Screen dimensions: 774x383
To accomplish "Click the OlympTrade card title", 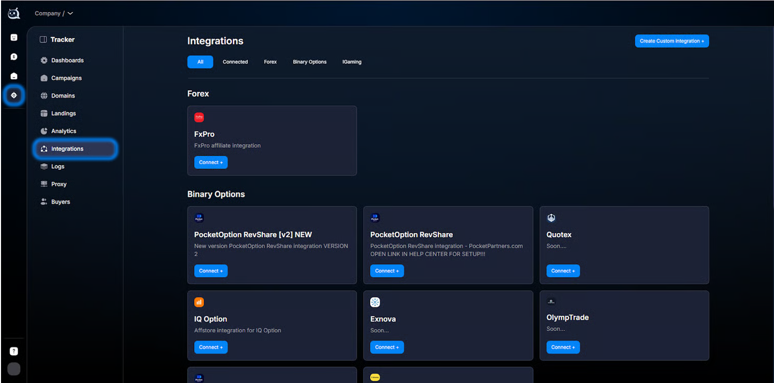I will pyautogui.click(x=568, y=317).
